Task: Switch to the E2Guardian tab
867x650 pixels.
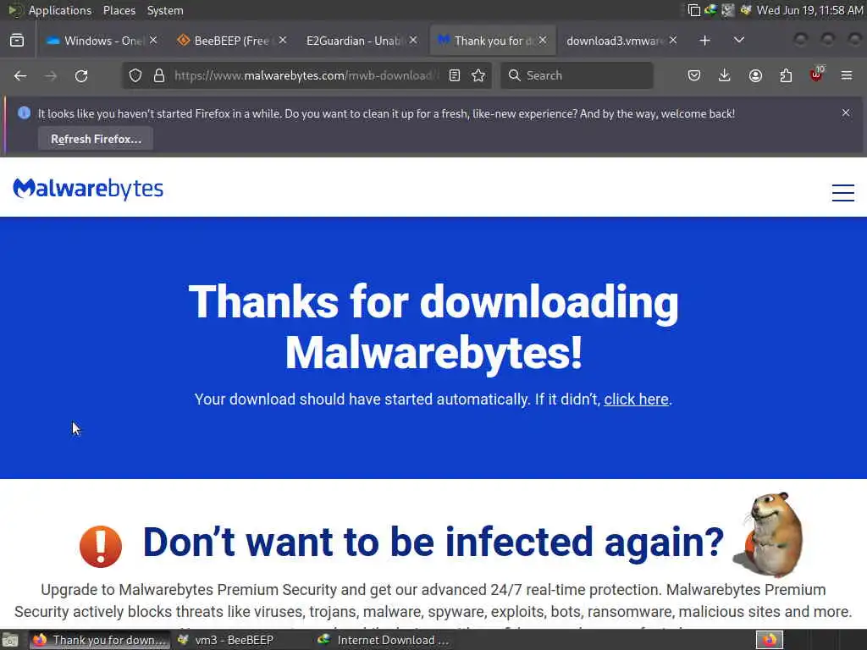Action: (355, 41)
